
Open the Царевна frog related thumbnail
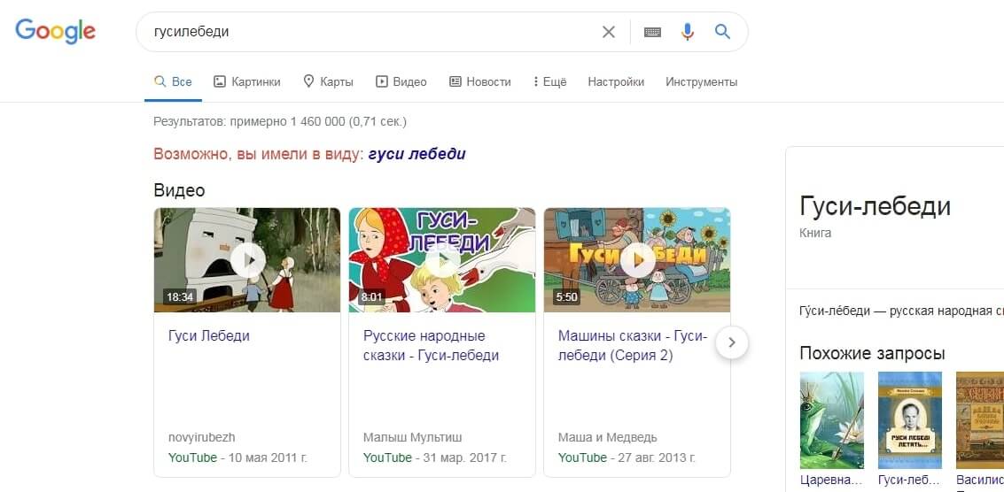click(x=831, y=419)
